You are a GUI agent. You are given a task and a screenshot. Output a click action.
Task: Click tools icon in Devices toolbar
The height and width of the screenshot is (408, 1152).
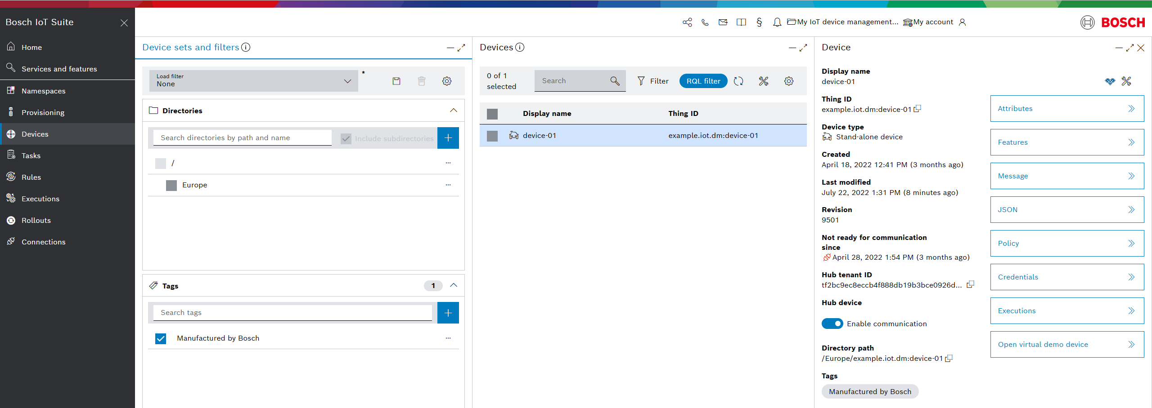[764, 81]
